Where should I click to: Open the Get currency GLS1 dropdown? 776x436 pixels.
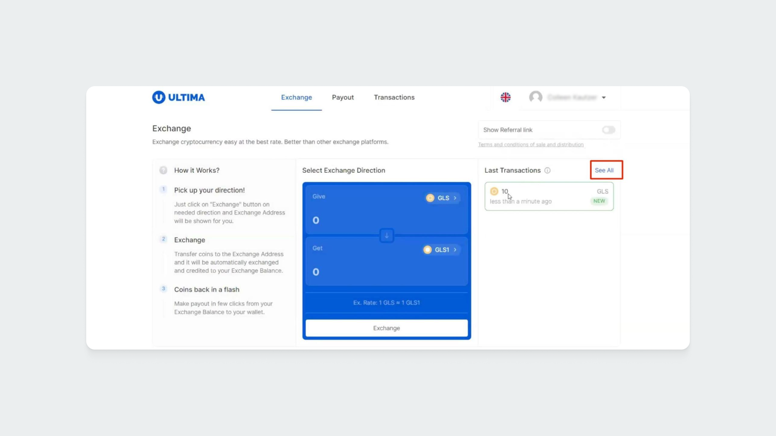point(441,250)
